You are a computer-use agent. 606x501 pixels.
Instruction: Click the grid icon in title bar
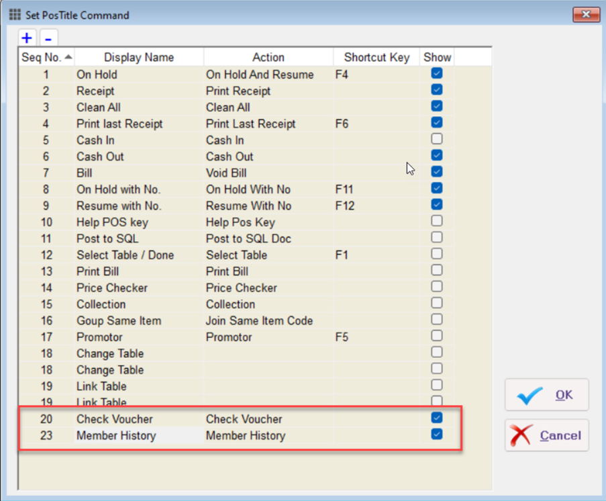14,14
